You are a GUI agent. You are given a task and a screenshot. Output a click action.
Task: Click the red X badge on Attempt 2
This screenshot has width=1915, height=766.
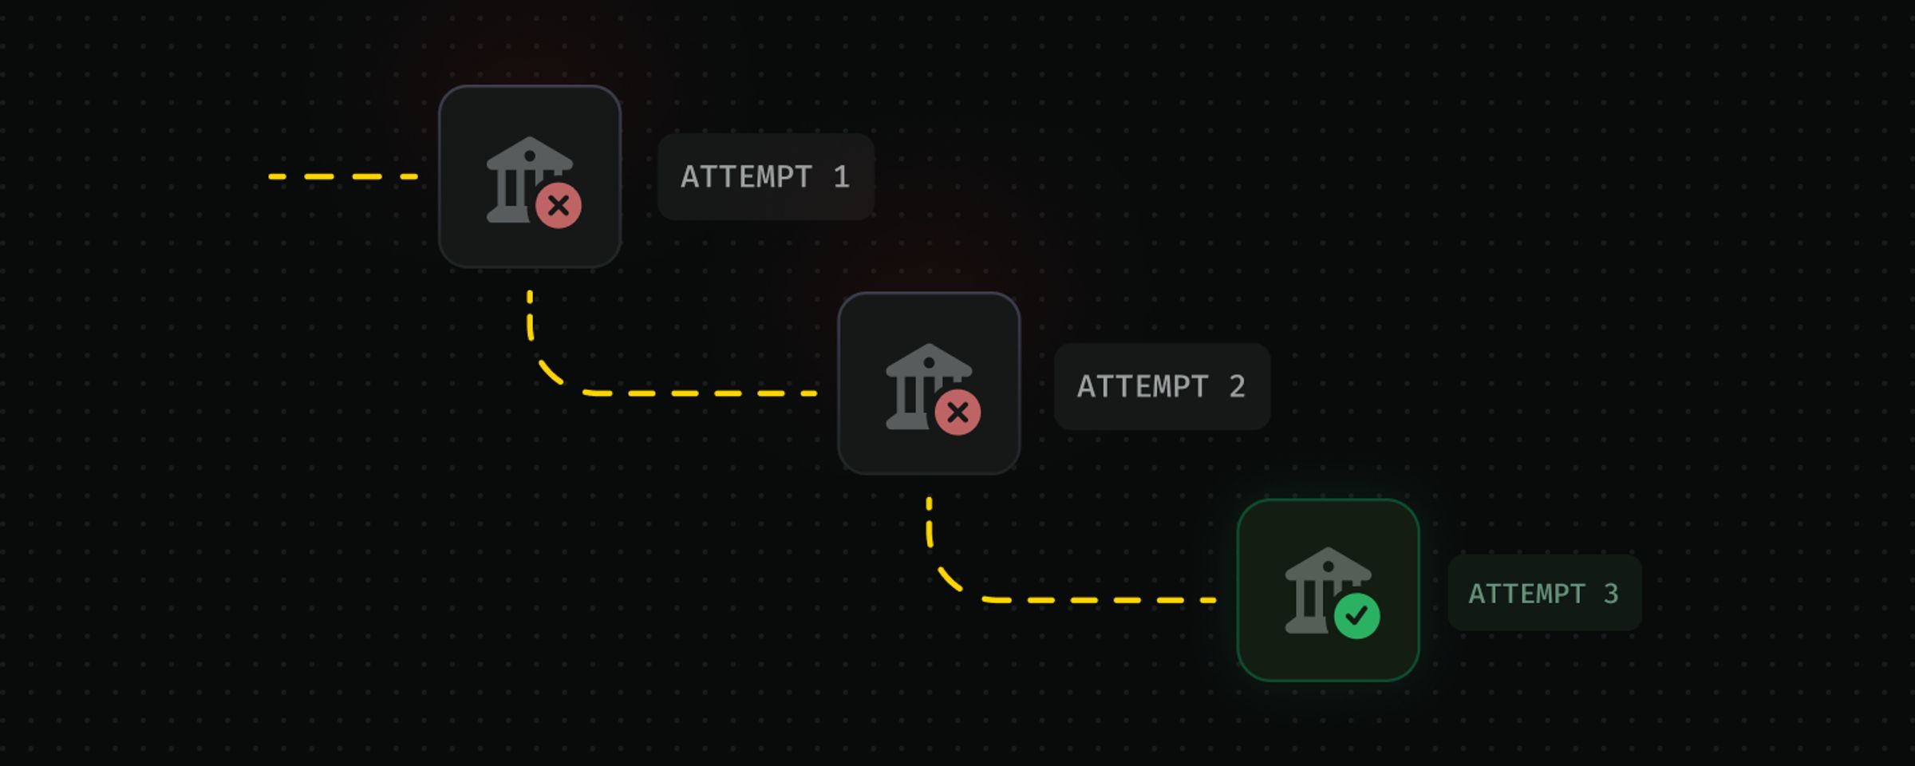click(958, 413)
